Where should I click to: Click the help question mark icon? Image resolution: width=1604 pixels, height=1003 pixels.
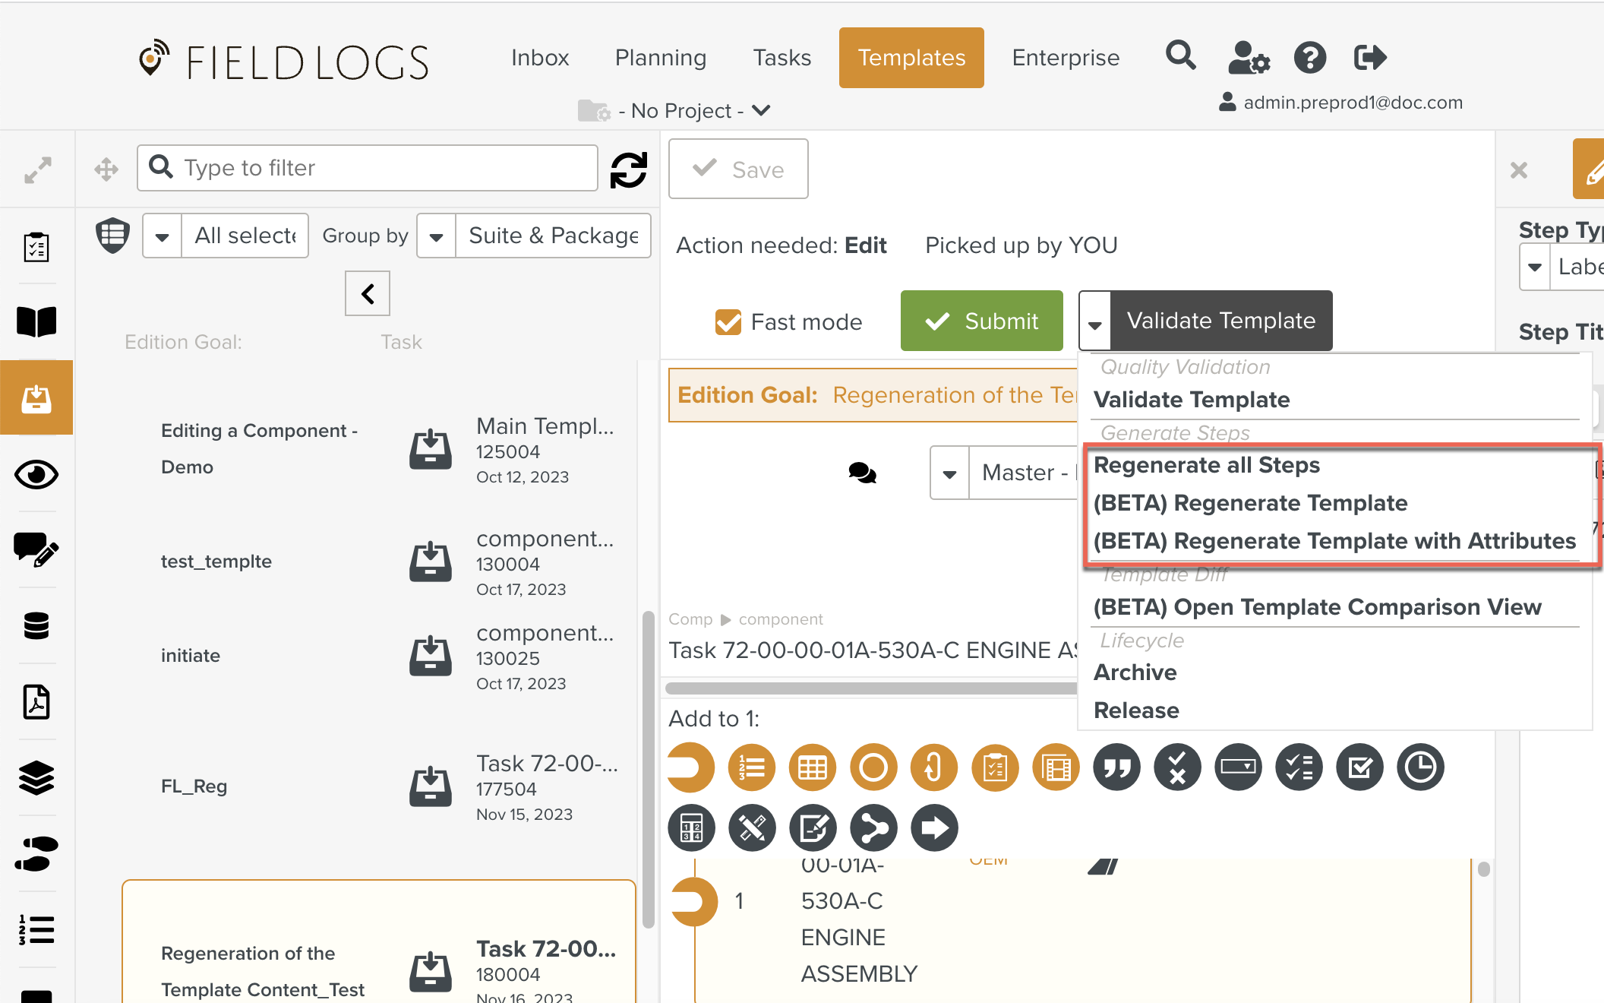[x=1309, y=58]
